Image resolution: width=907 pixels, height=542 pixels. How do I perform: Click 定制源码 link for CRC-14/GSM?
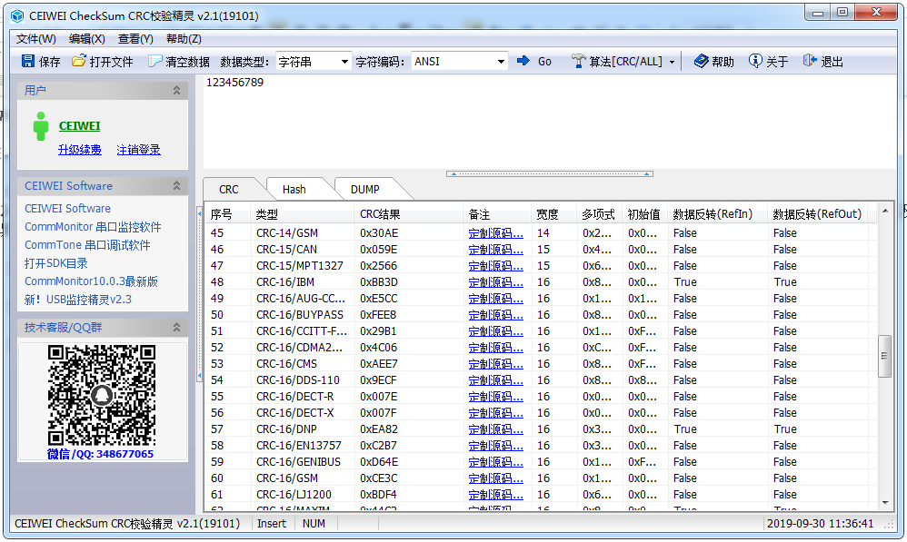pos(495,232)
